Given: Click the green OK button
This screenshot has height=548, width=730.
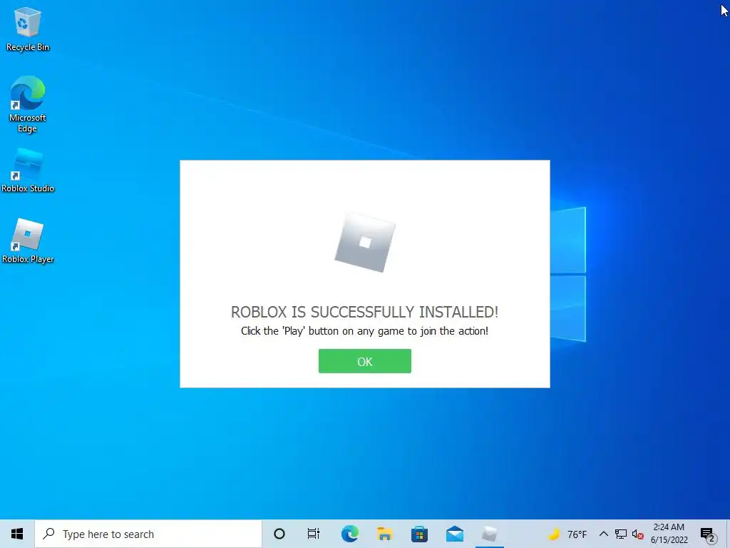Looking at the screenshot, I should 364,361.
